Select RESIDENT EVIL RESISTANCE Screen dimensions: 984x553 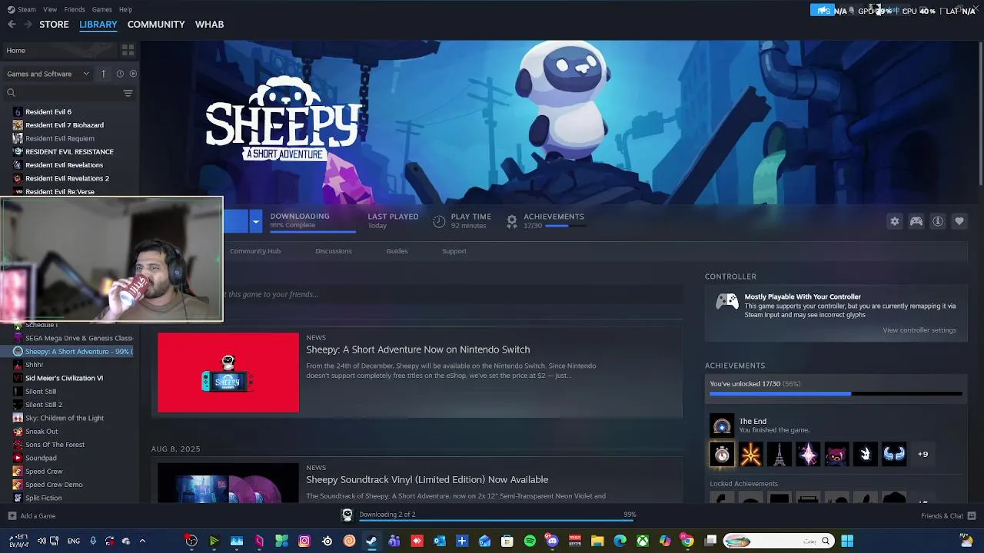coord(69,152)
